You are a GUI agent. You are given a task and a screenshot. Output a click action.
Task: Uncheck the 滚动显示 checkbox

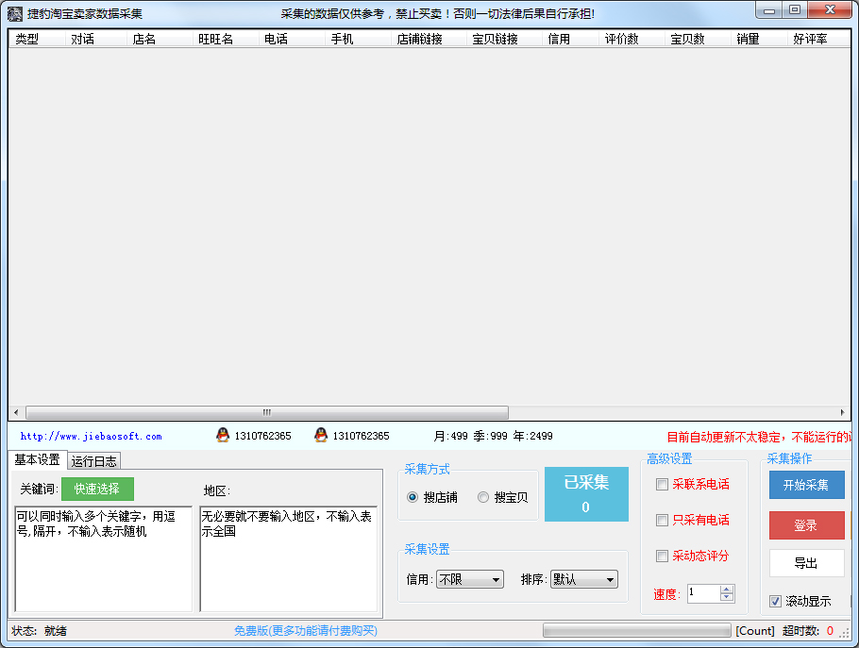pos(775,602)
